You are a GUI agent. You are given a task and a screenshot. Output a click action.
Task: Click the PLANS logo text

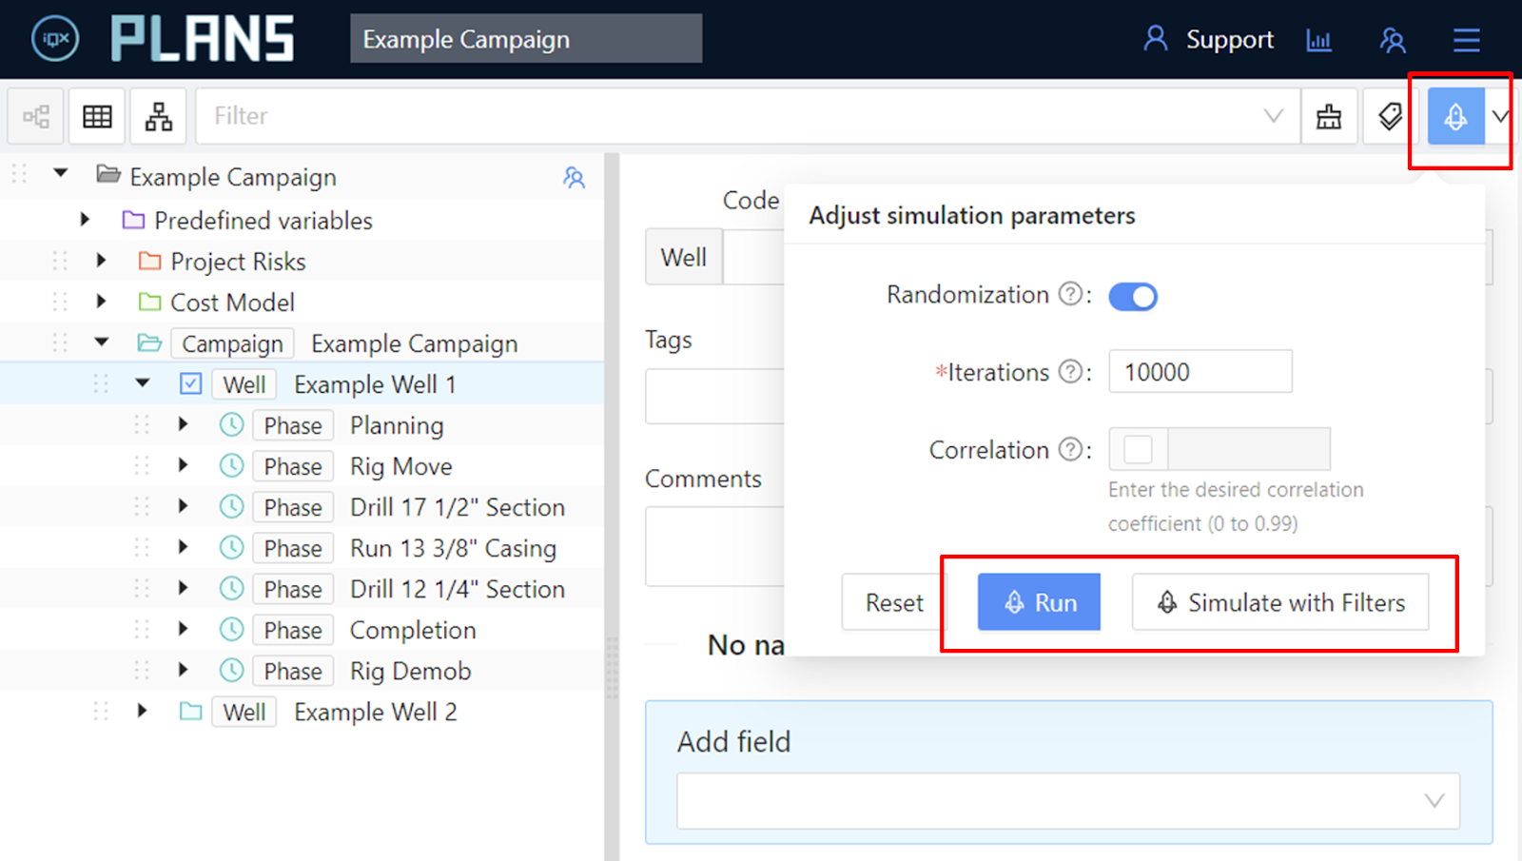pos(203,39)
